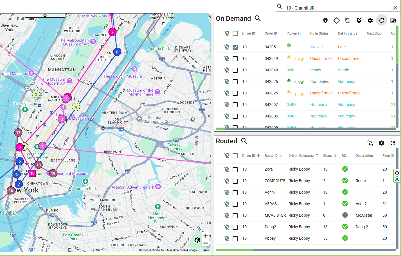Select the checkbox for route Abbey
401x256 pixels.
tap(235, 238)
